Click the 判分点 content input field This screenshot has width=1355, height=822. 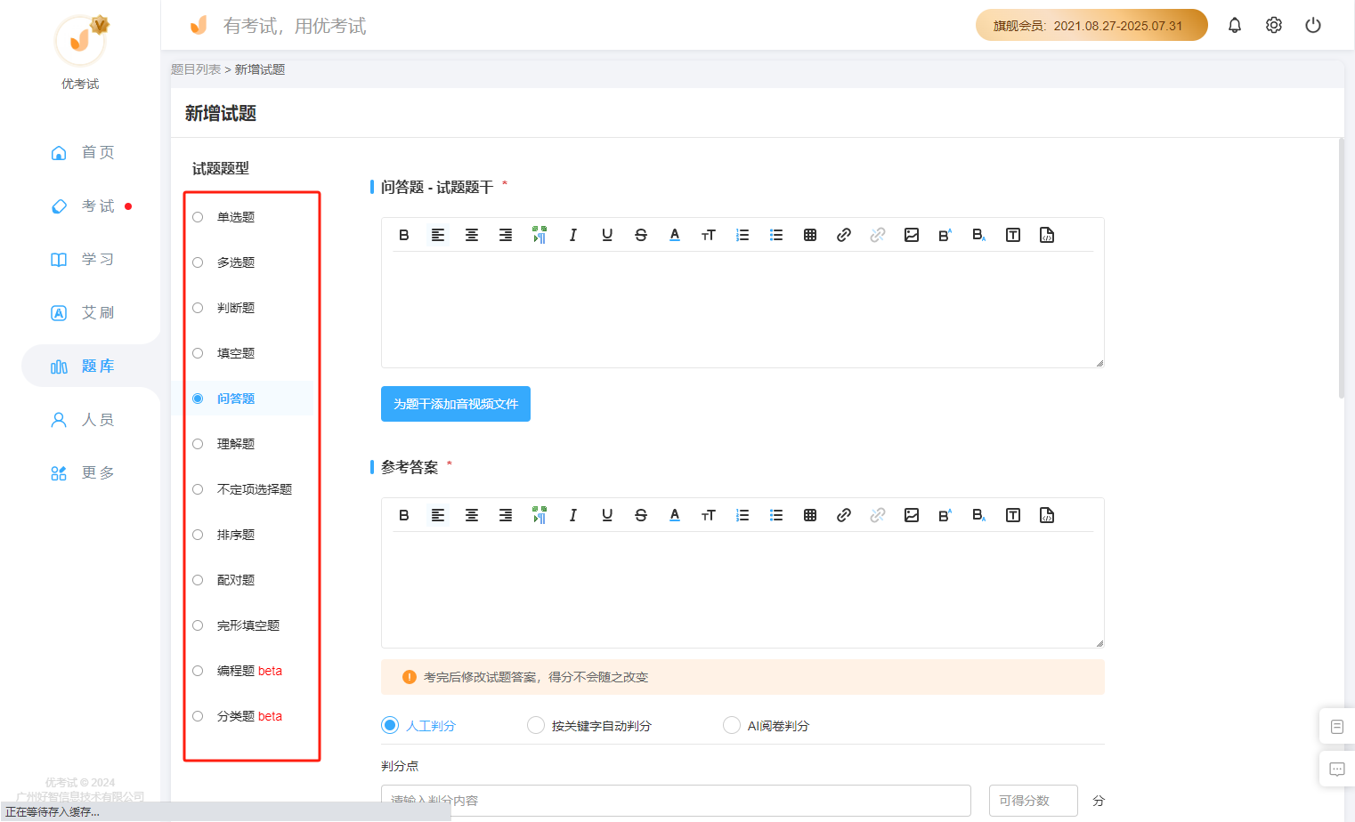(676, 801)
